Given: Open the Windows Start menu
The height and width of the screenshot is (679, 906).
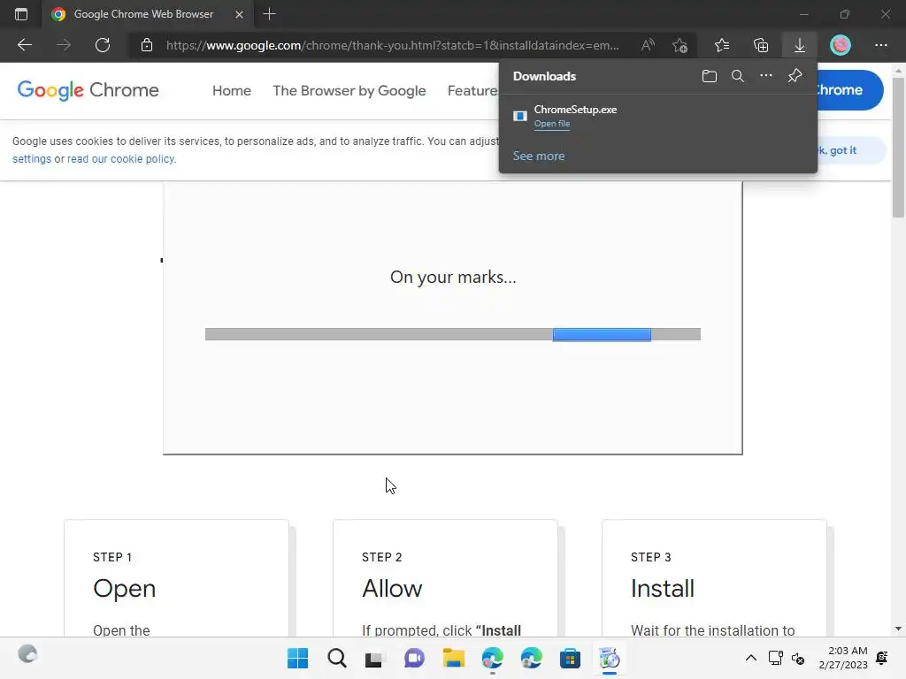Looking at the screenshot, I should point(297,658).
